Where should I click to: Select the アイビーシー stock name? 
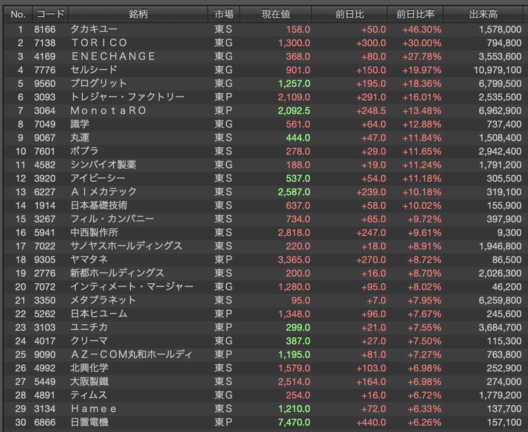[98, 179]
